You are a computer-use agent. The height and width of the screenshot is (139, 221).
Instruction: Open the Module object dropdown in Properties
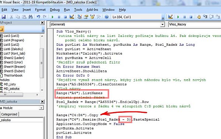pos(41,108)
